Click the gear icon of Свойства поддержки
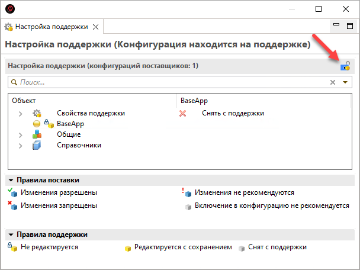 [37, 113]
